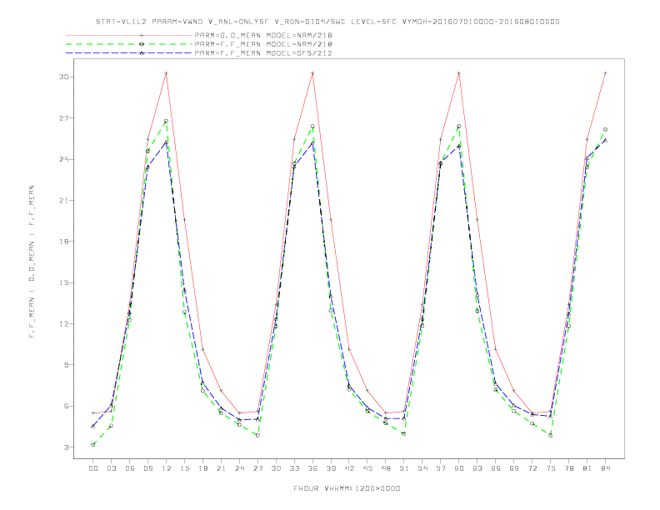
Task: Click blue triangle marker at forecast hour 00
Action: (x=93, y=427)
